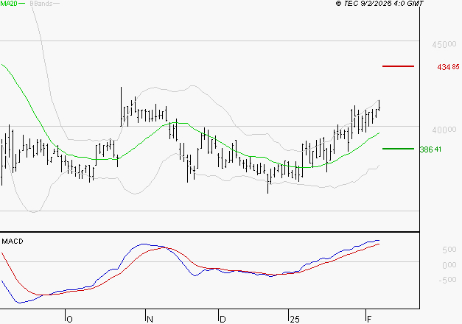
Task: Click the 45000 price axis label
Action: pos(444,44)
